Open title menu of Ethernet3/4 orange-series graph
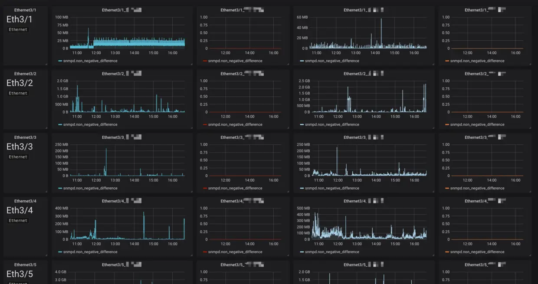 485,201
